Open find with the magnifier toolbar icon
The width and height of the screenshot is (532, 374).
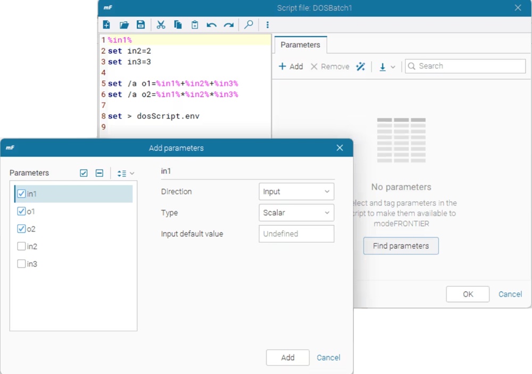tap(248, 24)
